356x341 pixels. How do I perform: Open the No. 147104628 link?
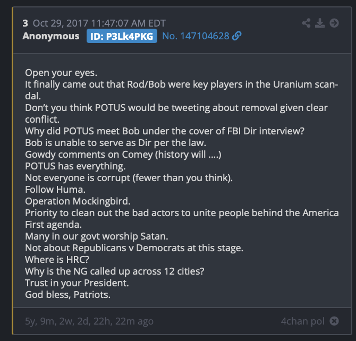pyautogui.click(x=196, y=36)
